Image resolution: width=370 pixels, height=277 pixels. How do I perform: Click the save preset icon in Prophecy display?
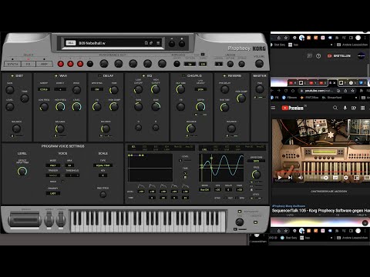146,43
